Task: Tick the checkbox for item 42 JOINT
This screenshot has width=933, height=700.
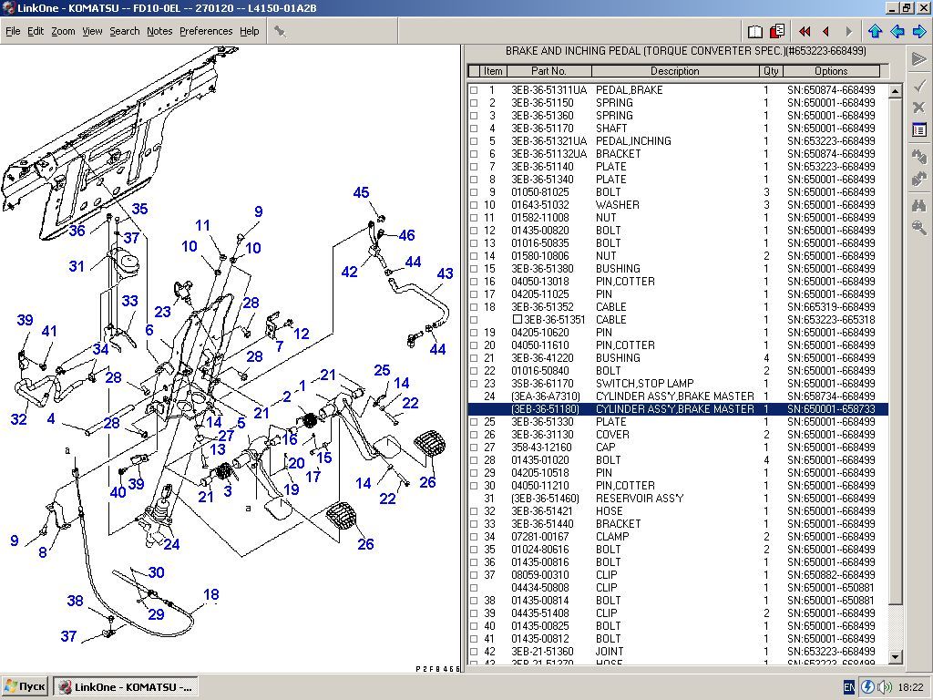Action: 474,652
